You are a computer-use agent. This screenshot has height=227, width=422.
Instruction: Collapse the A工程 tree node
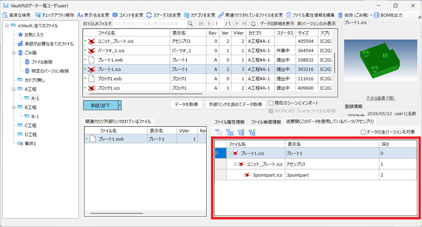click(14, 89)
